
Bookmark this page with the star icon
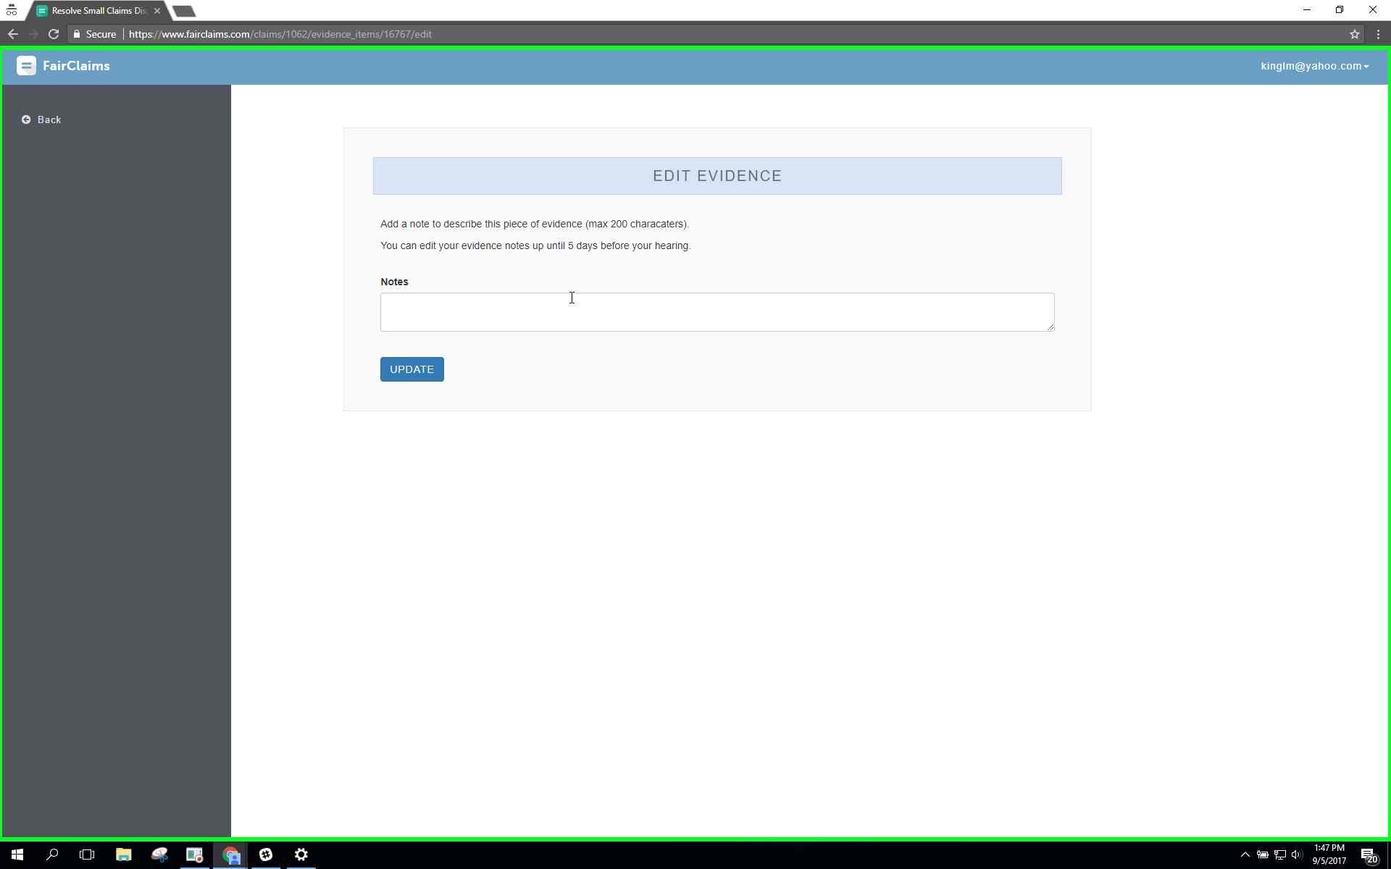tap(1354, 34)
